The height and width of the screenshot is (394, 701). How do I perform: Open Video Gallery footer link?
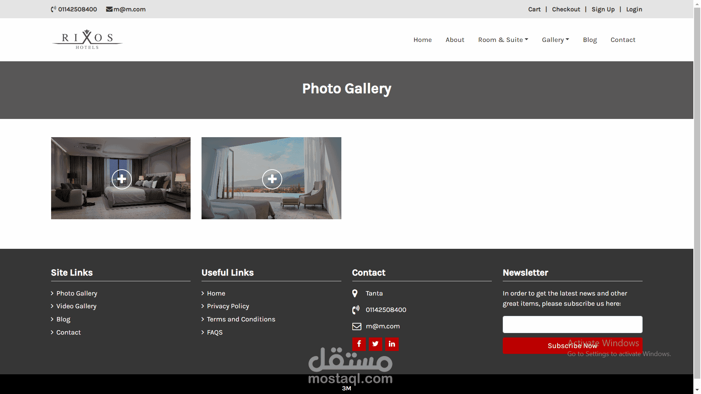[x=76, y=306]
